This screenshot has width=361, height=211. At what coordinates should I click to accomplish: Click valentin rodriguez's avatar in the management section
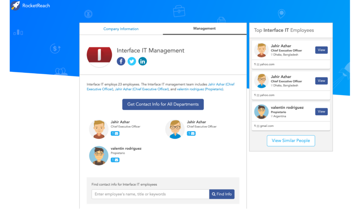(98, 155)
